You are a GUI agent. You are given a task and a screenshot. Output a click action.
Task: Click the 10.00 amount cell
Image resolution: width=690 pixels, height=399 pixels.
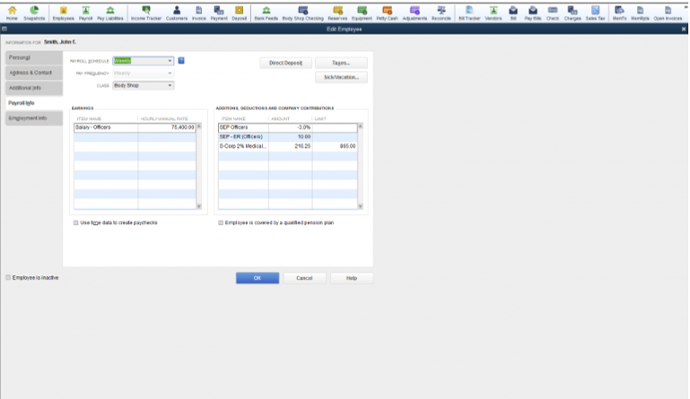[x=291, y=137]
